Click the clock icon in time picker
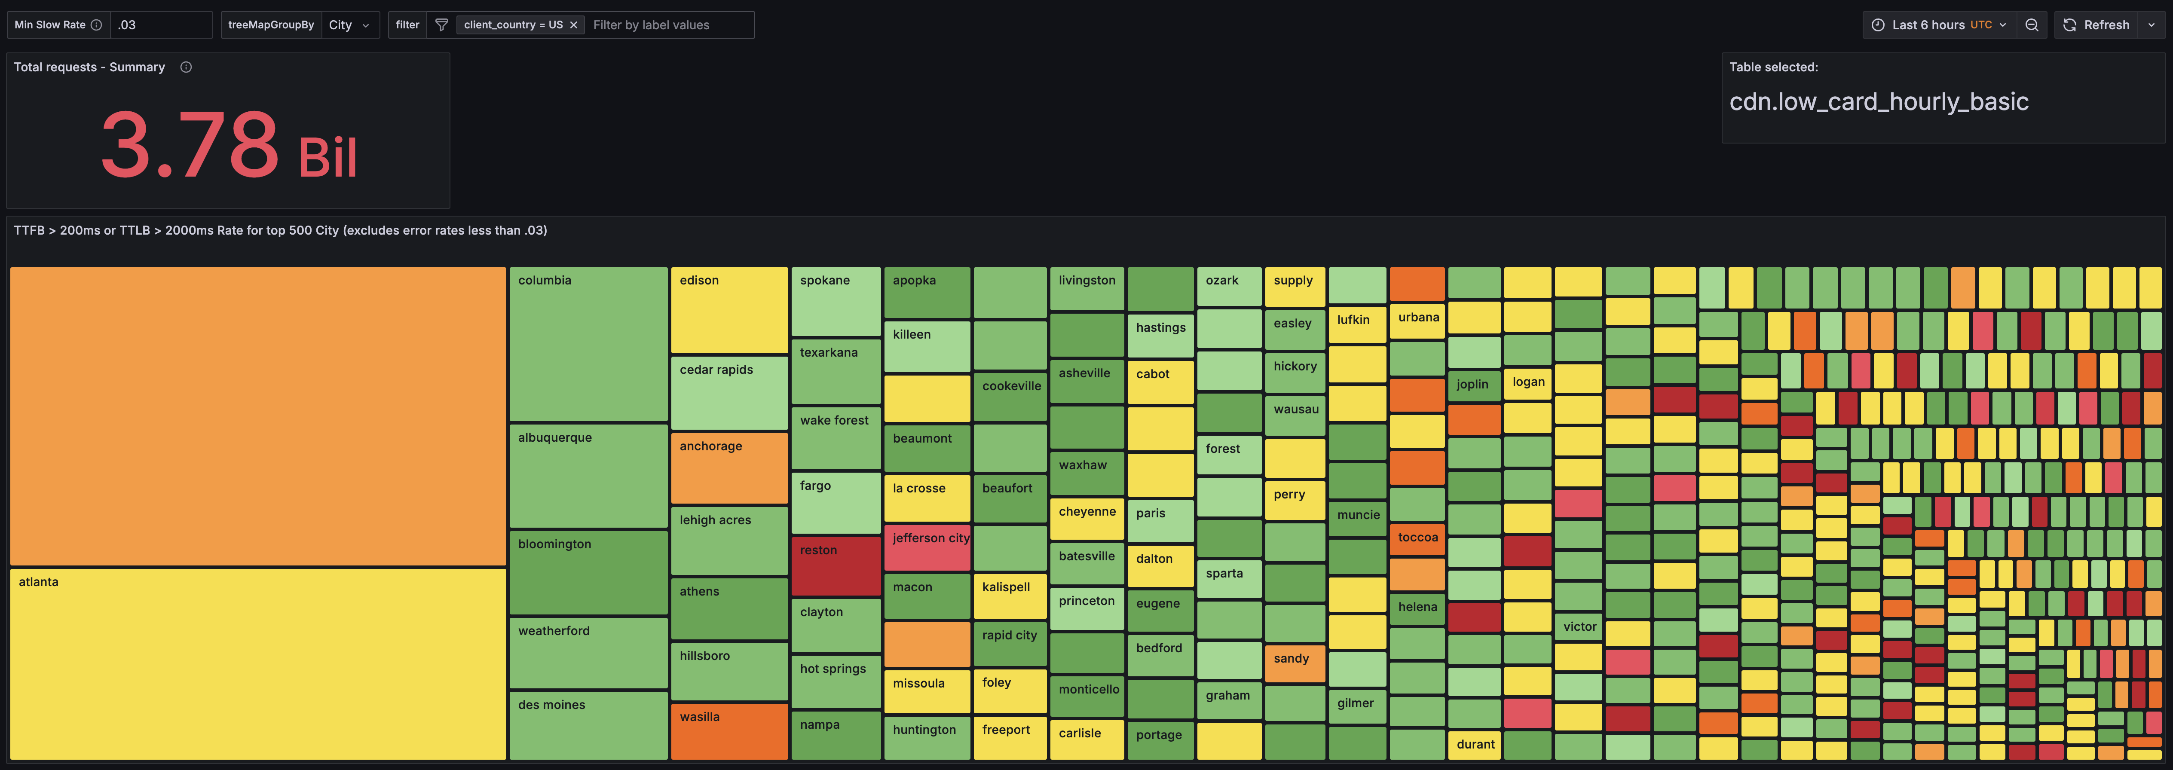Viewport: 2173px width, 770px height. click(x=1878, y=25)
